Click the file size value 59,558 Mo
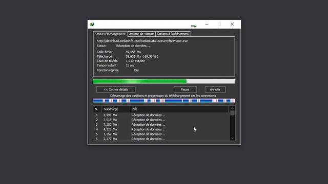 point(133,52)
